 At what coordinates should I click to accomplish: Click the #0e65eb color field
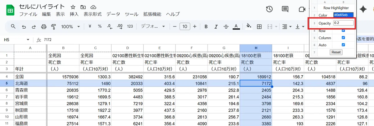point(343,15)
